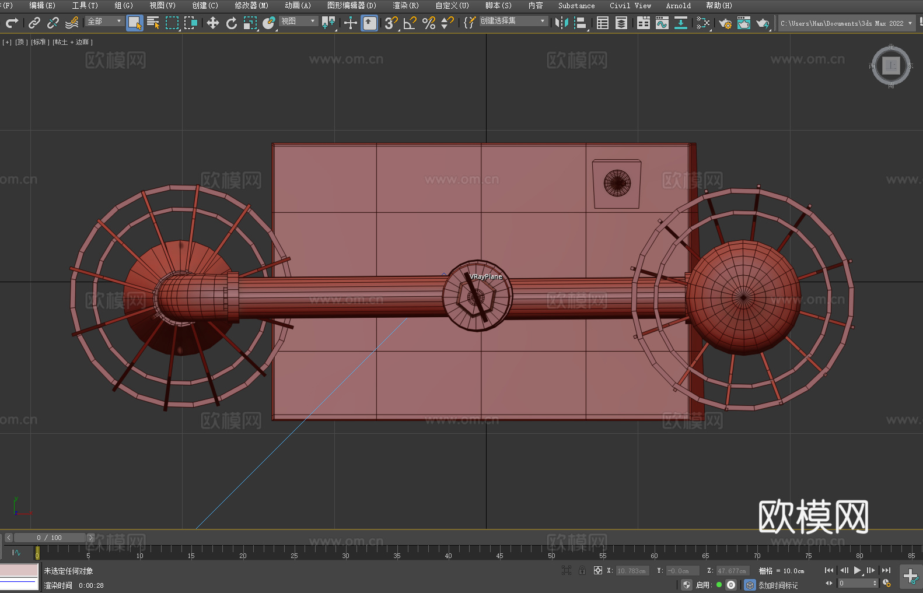
Task: Toggle the 3D Snaps button
Action: pos(390,23)
